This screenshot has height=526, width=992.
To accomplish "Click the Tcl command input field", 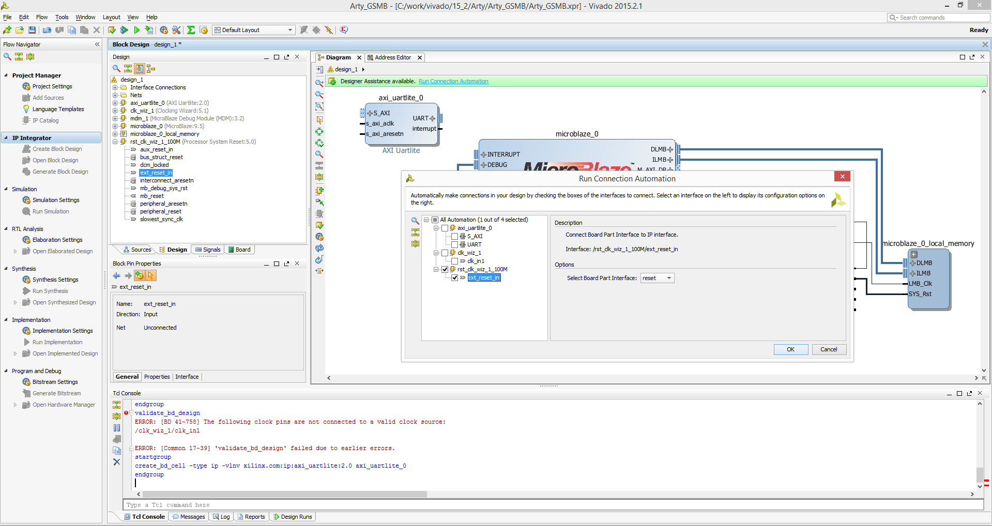I will click(x=553, y=505).
